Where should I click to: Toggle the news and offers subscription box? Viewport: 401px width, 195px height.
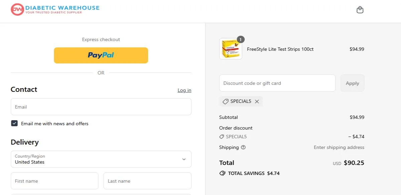pos(14,123)
